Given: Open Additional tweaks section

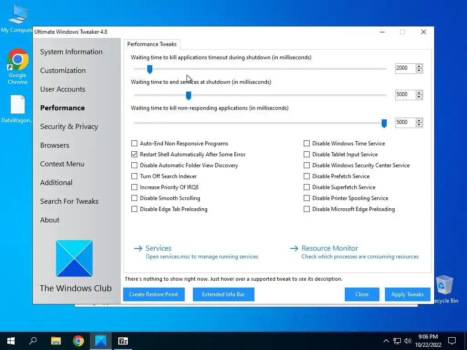Looking at the screenshot, I should pyautogui.click(x=56, y=182).
